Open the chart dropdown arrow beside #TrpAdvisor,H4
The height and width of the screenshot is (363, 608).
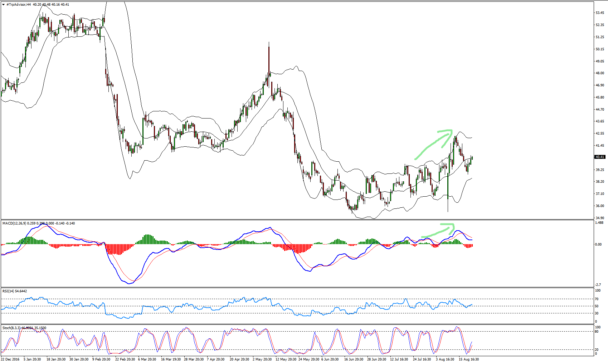3,5
